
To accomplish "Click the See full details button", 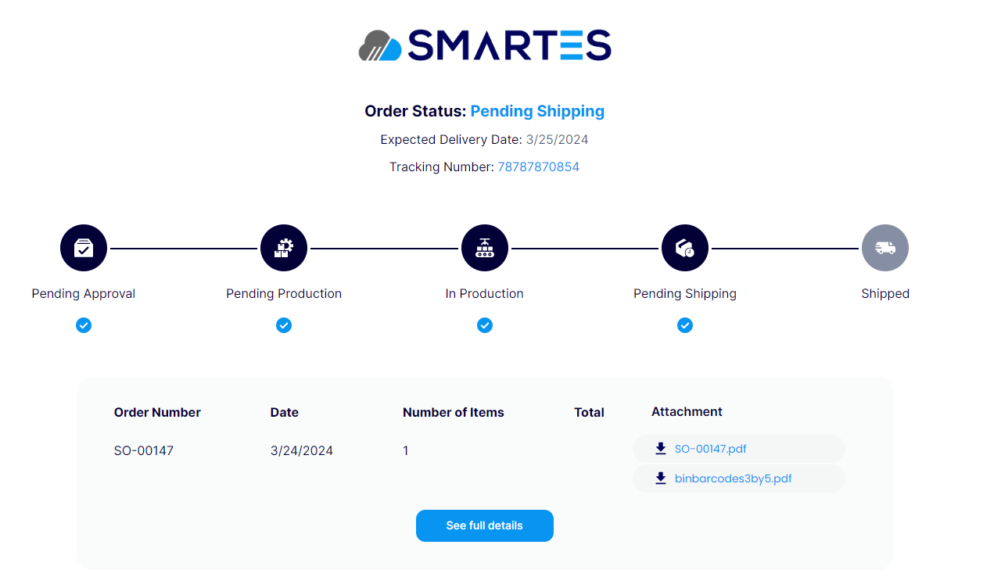I will [485, 525].
